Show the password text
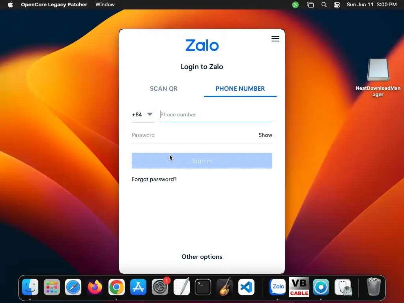Viewport: 404px width, 303px height. point(265,135)
